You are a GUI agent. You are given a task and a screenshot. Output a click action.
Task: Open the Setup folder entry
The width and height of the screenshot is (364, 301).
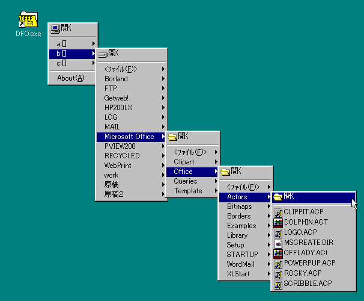pyautogui.click(x=246, y=244)
